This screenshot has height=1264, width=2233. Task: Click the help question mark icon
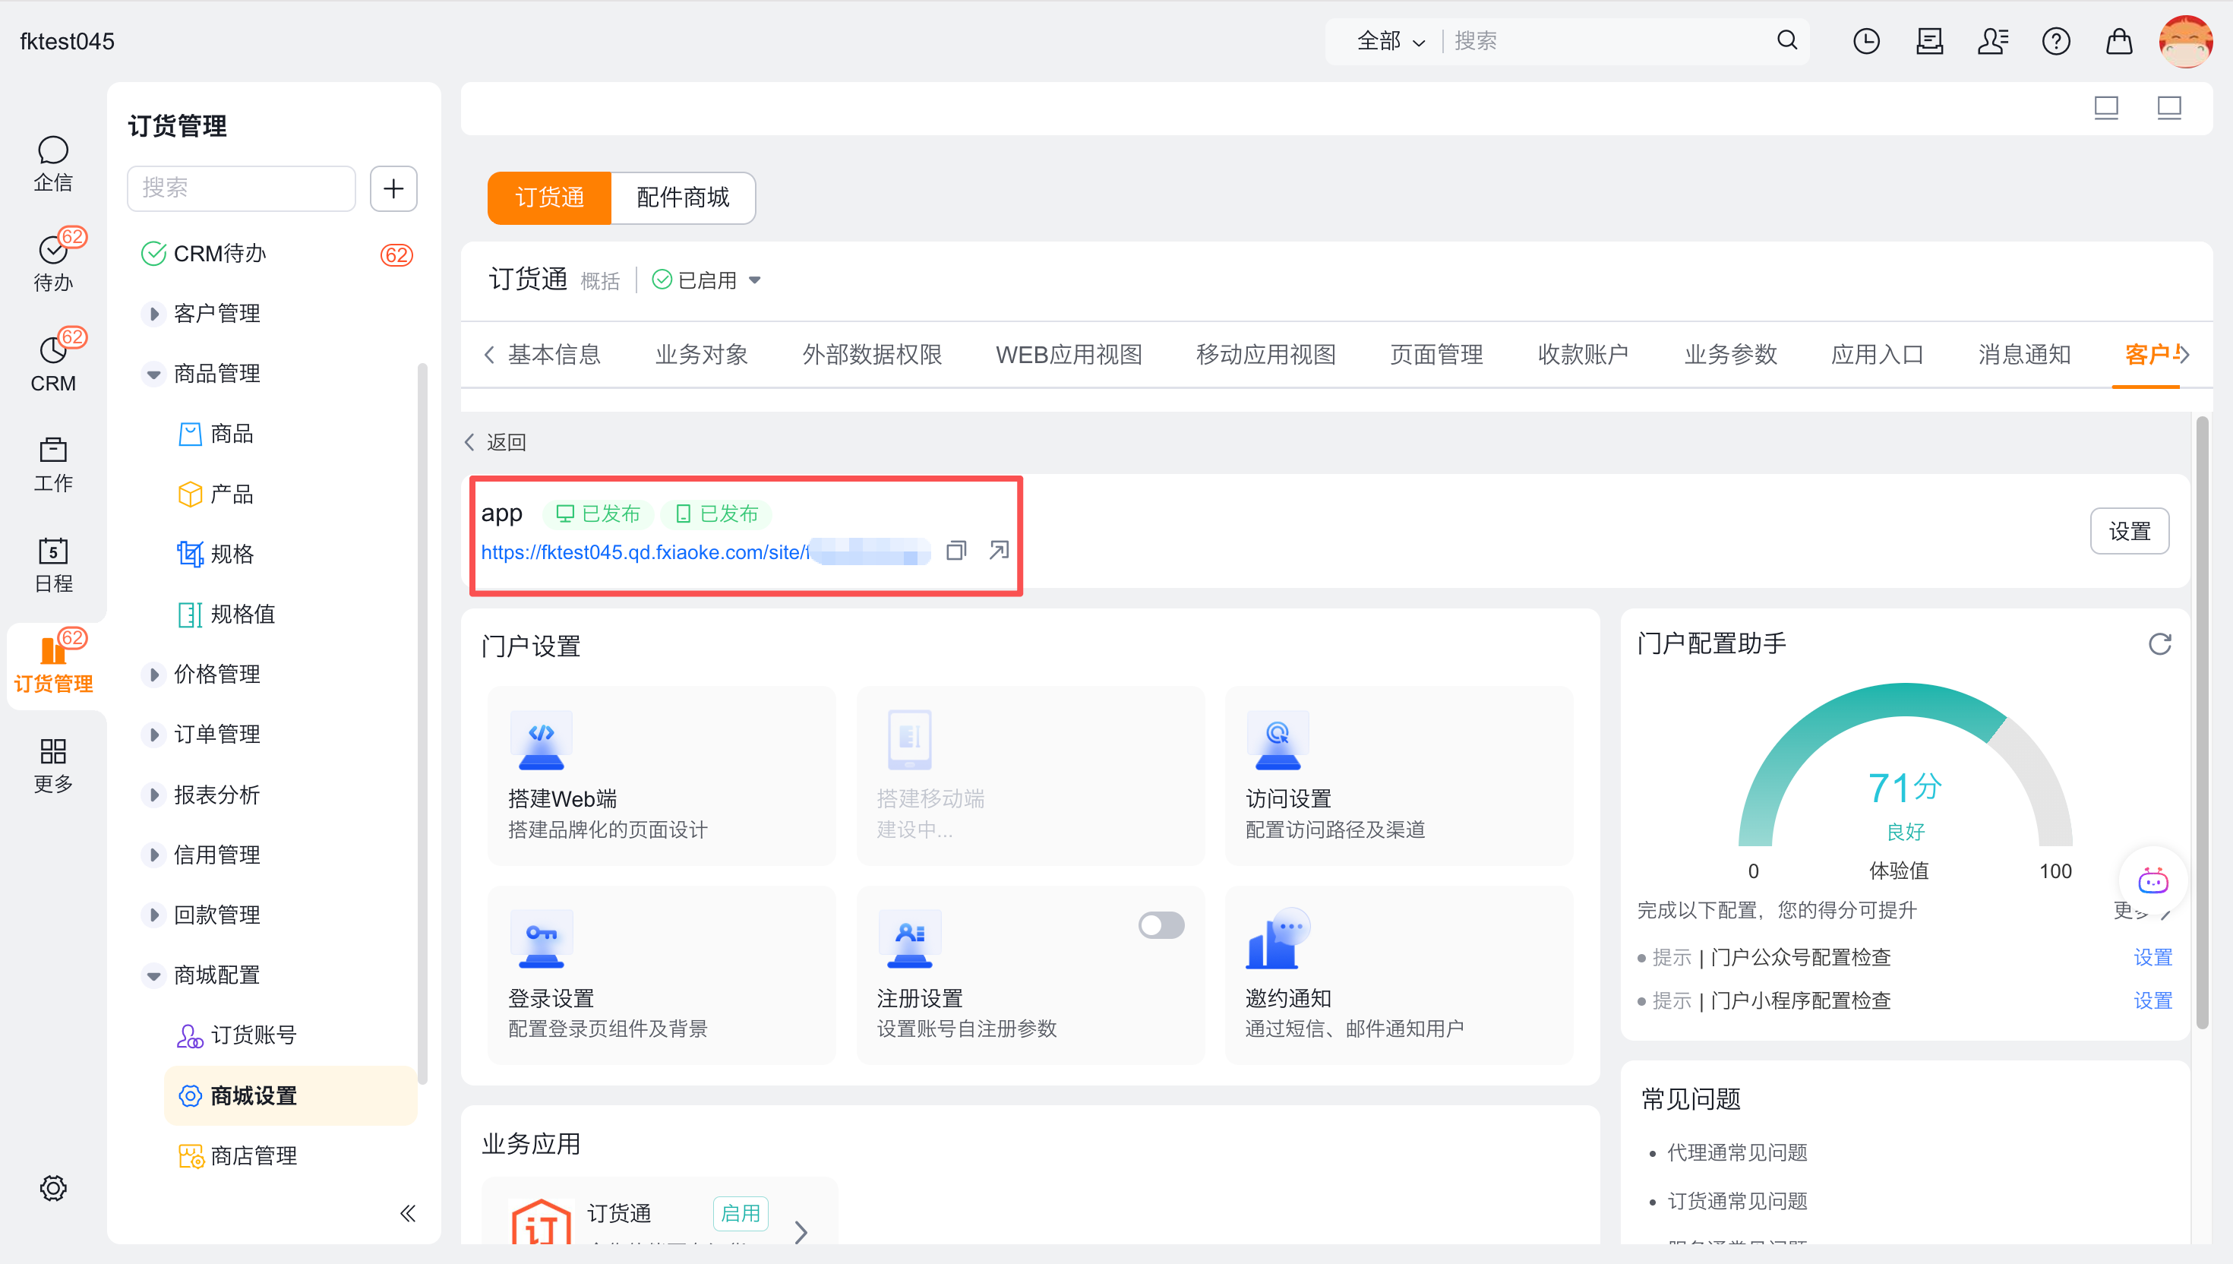(x=2055, y=41)
